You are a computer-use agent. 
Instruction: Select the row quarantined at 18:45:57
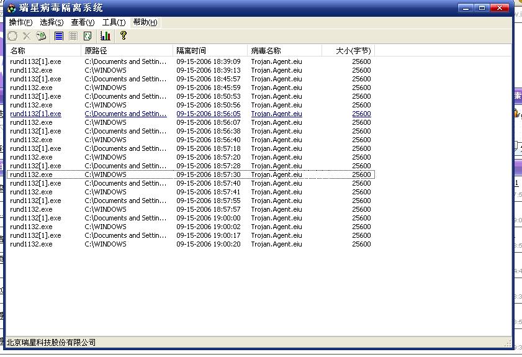click(x=191, y=79)
